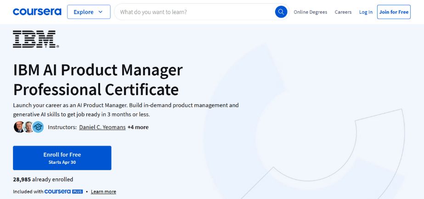Click the Learn more link

(103, 192)
